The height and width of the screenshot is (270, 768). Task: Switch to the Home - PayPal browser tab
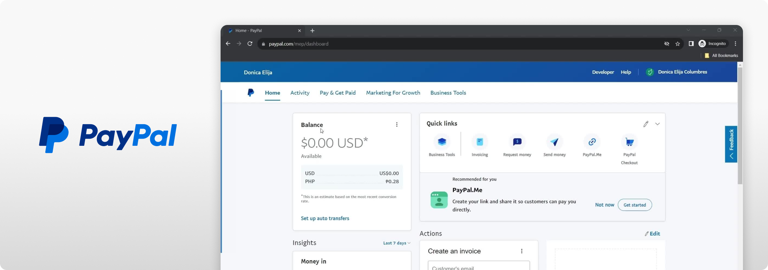264,31
